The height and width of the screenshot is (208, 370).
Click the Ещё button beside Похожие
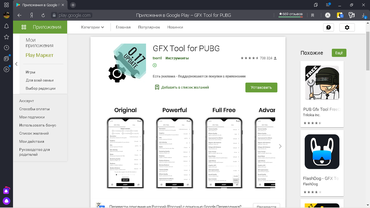click(339, 53)
